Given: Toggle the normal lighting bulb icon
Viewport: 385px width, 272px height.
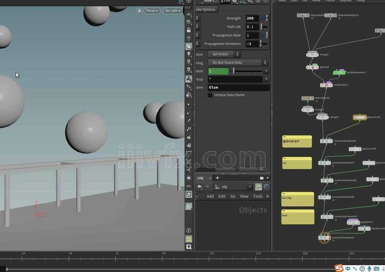Looking at the screenshot, I should coord(189,54).
